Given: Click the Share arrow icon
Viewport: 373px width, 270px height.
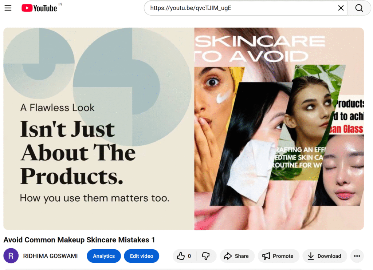Looking at the screenshot, I should 228,256.
